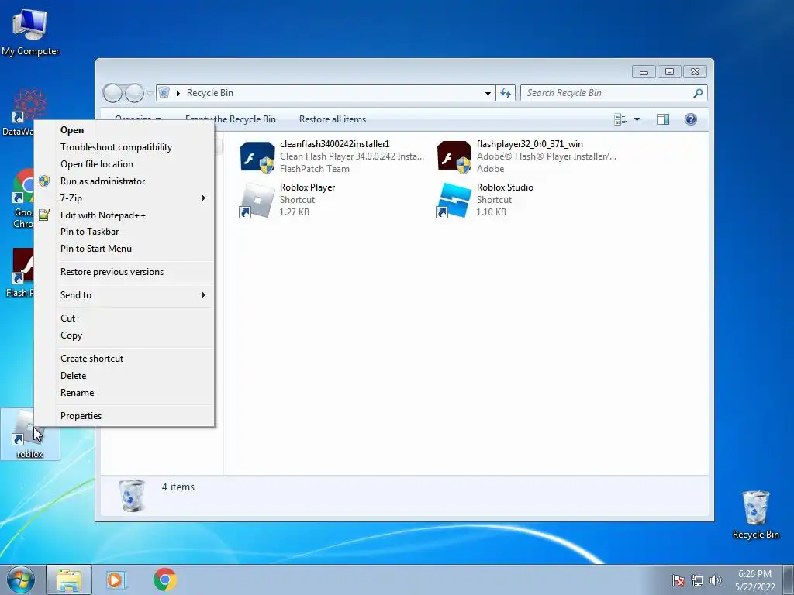Select Run as administrator
Screen dimensions: 794x595
pyautogui.click(x=133, y=181)
